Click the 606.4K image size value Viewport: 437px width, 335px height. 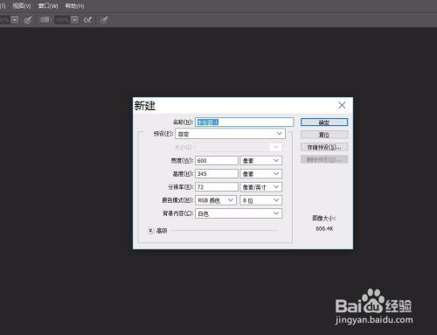pyautogui.click(x=324, y=229)
